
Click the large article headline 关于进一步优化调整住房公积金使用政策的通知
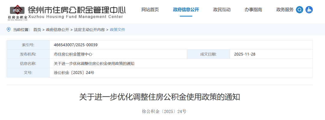tap(159, 97)
